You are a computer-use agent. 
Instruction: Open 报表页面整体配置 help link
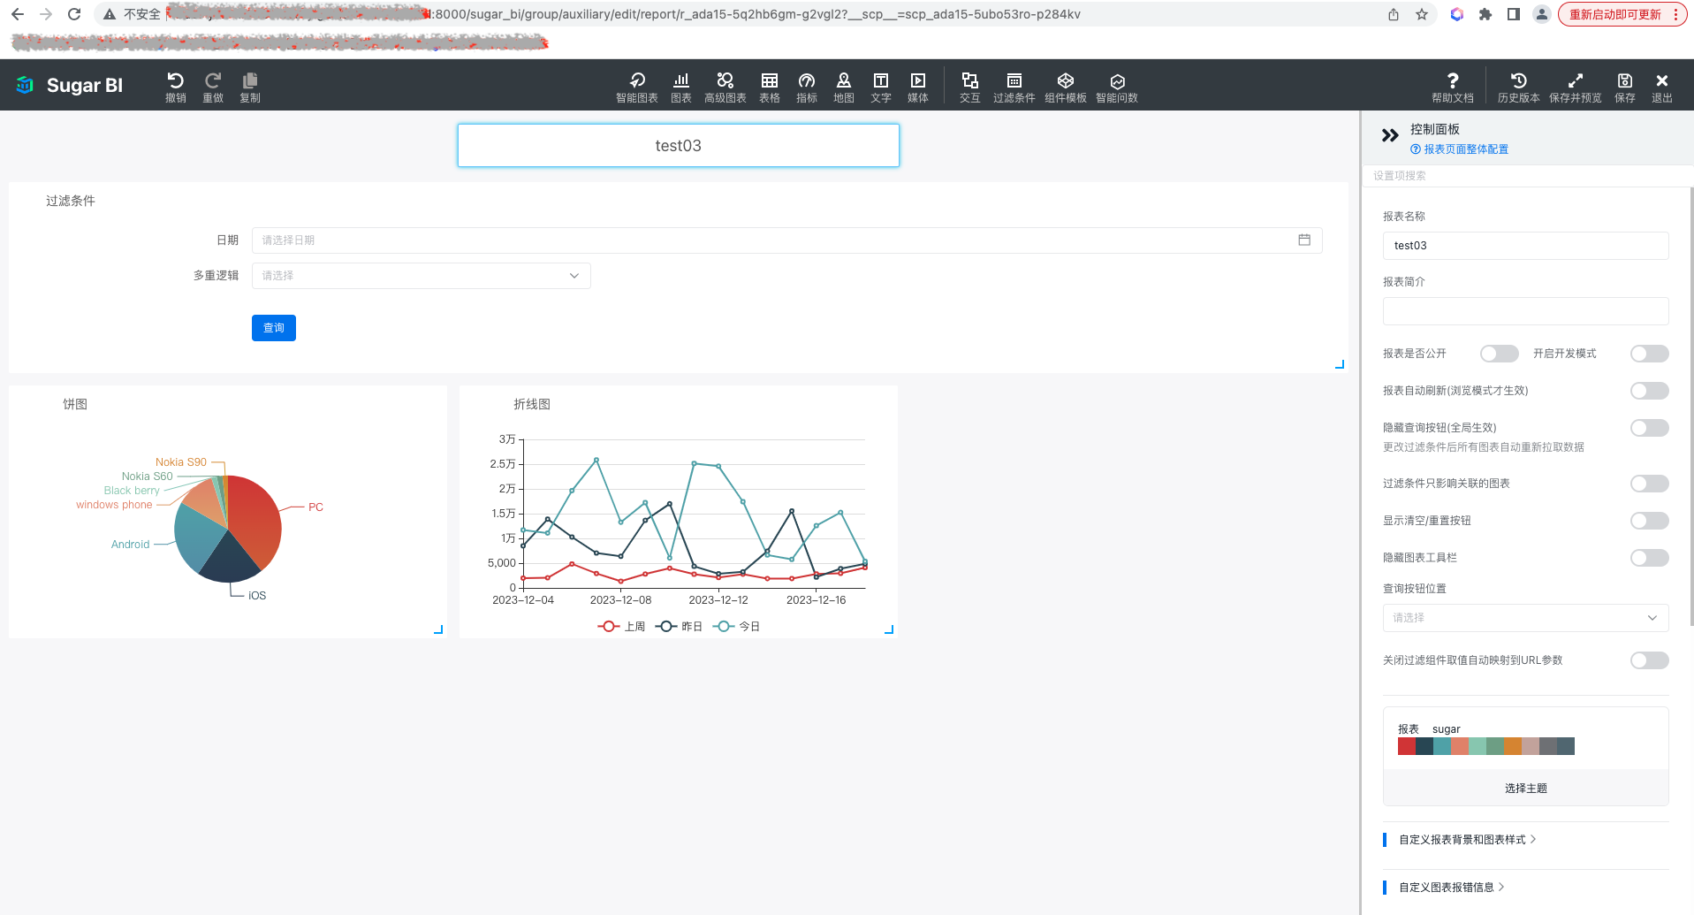[1460, 149]
